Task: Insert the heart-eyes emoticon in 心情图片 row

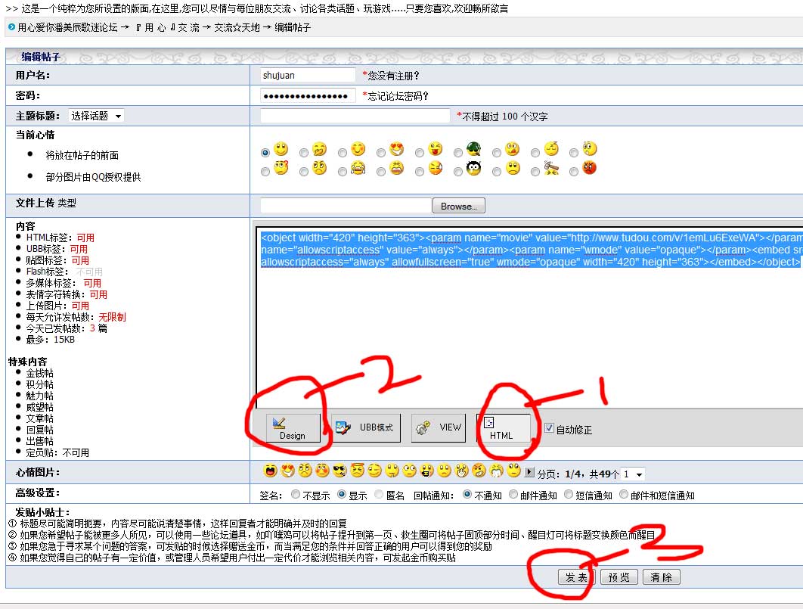Action: (x=287, y=471)
